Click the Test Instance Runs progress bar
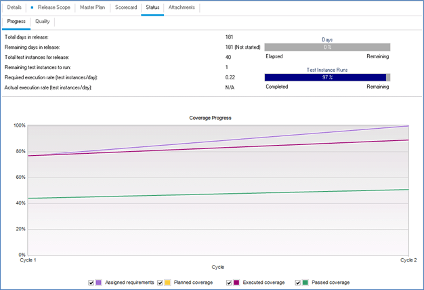Viewport: 424px width, 290px height. 327,77
